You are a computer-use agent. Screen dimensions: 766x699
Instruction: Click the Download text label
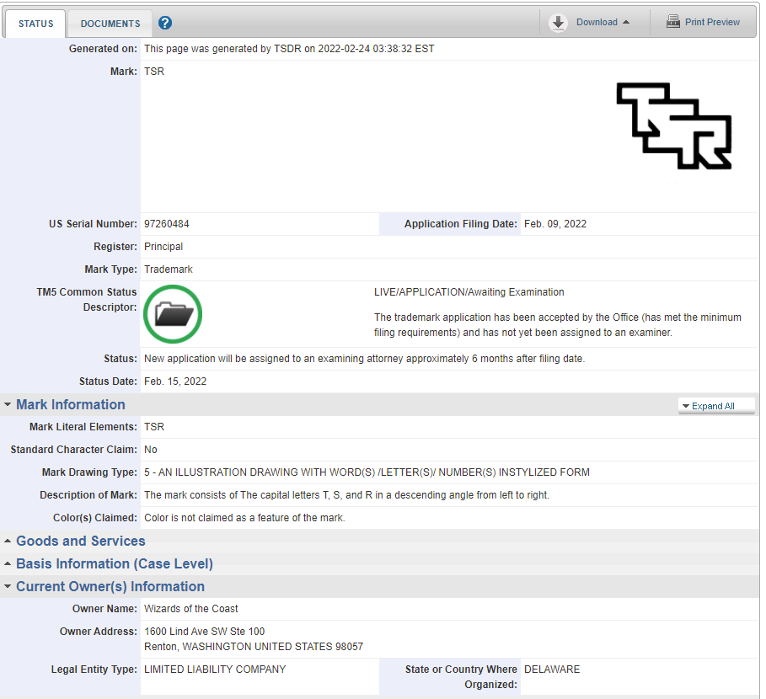(597, 22)
